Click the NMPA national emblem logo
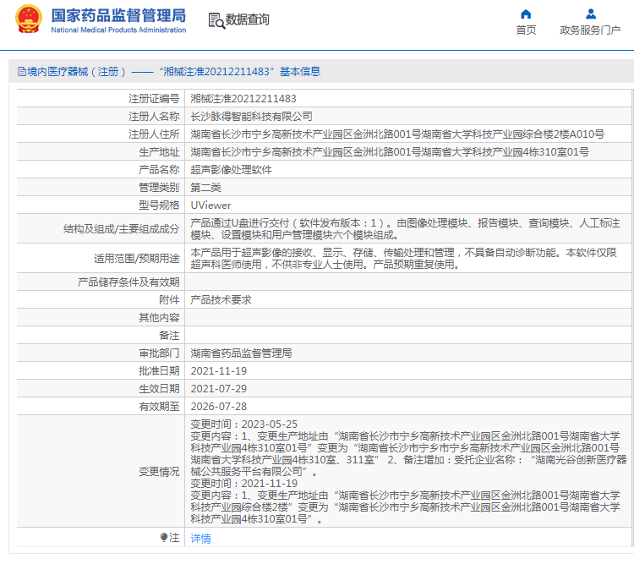Viewport: 634px width, 564px height. click(x=28, y=19)
